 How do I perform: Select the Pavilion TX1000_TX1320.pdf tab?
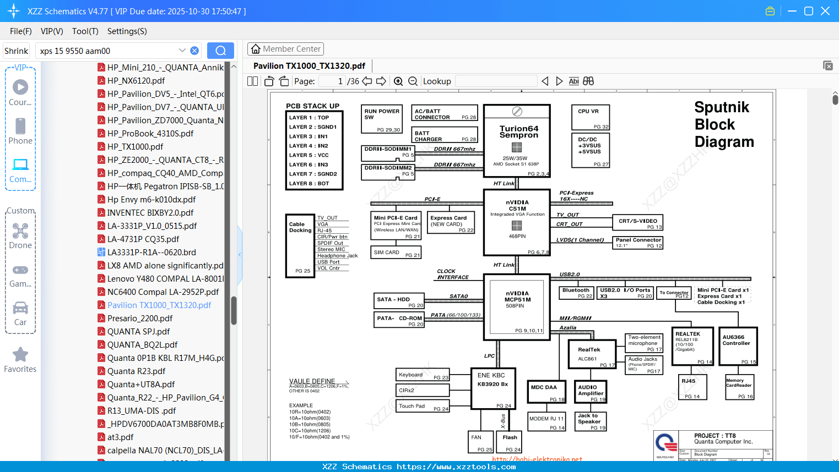tap(309, 66)
